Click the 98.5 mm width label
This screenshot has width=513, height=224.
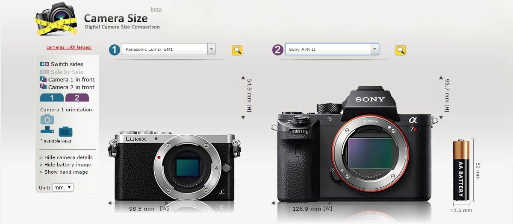pyautogui.click(x=142, y=209)
